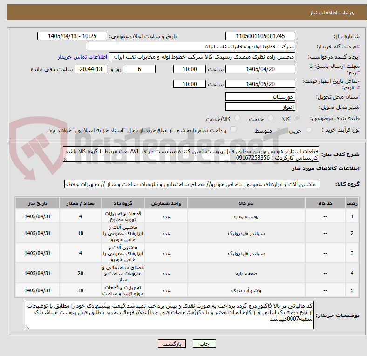Click the remaining time field 20:44:13

91,69
